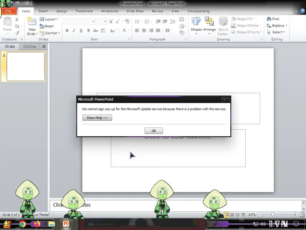Toggle Align Text Right
Image resolution: width=306 pixels, height=230 pixels.
tap(151, 31)
